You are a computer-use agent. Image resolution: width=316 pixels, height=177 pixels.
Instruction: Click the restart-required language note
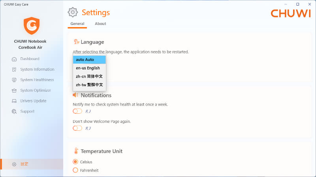(x=131, y=52)
